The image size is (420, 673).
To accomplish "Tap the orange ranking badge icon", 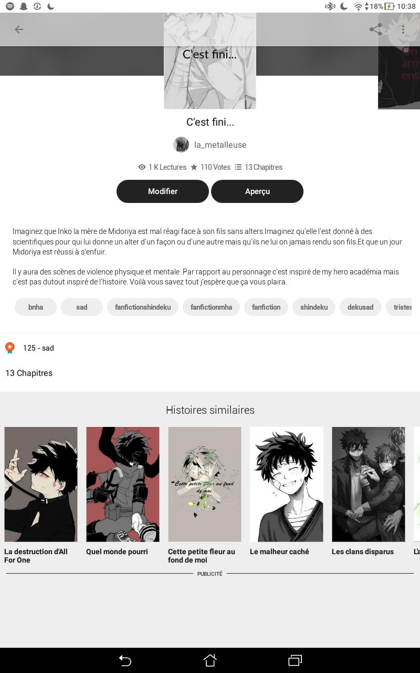I will click(x=9, y=348).
